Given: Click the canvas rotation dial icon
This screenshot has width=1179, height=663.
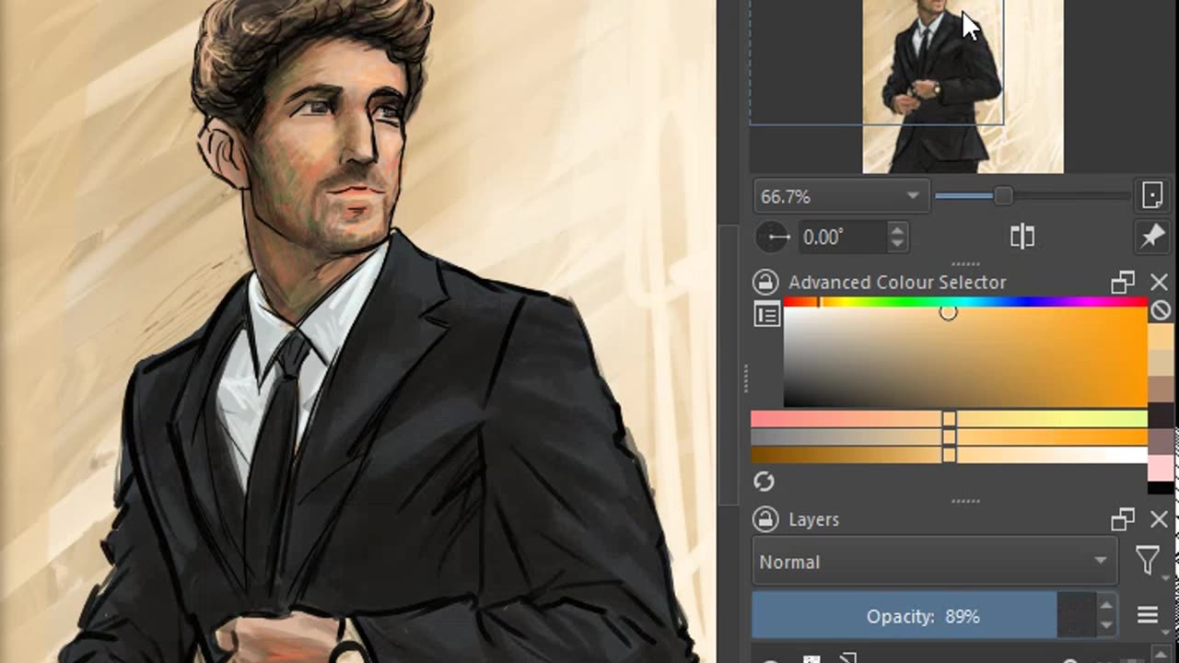Looking at the screenshot, I should click(773, 238).
